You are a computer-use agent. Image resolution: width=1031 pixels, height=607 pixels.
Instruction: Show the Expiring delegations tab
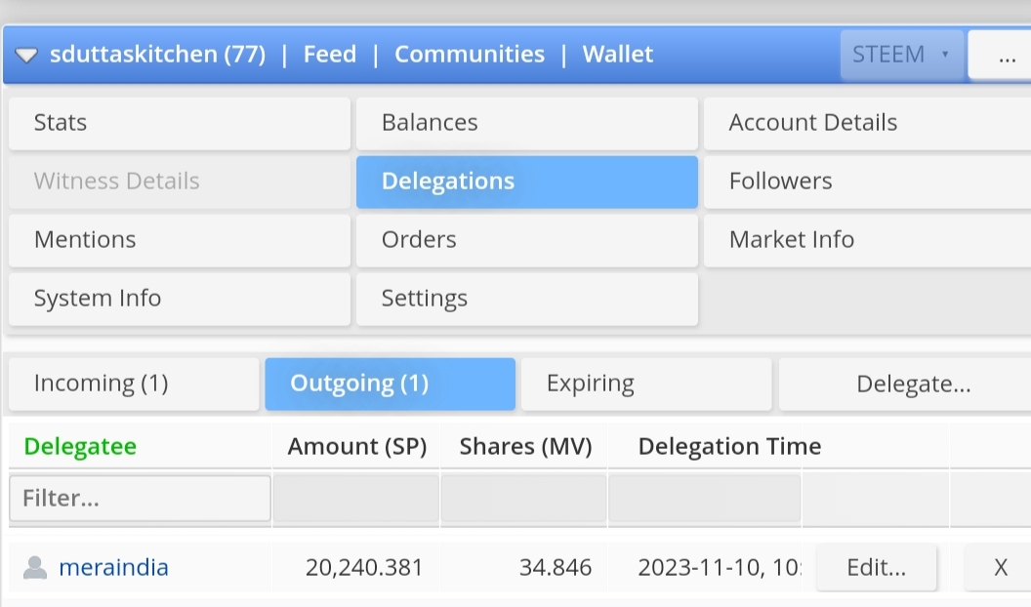(x=645, y=384)
